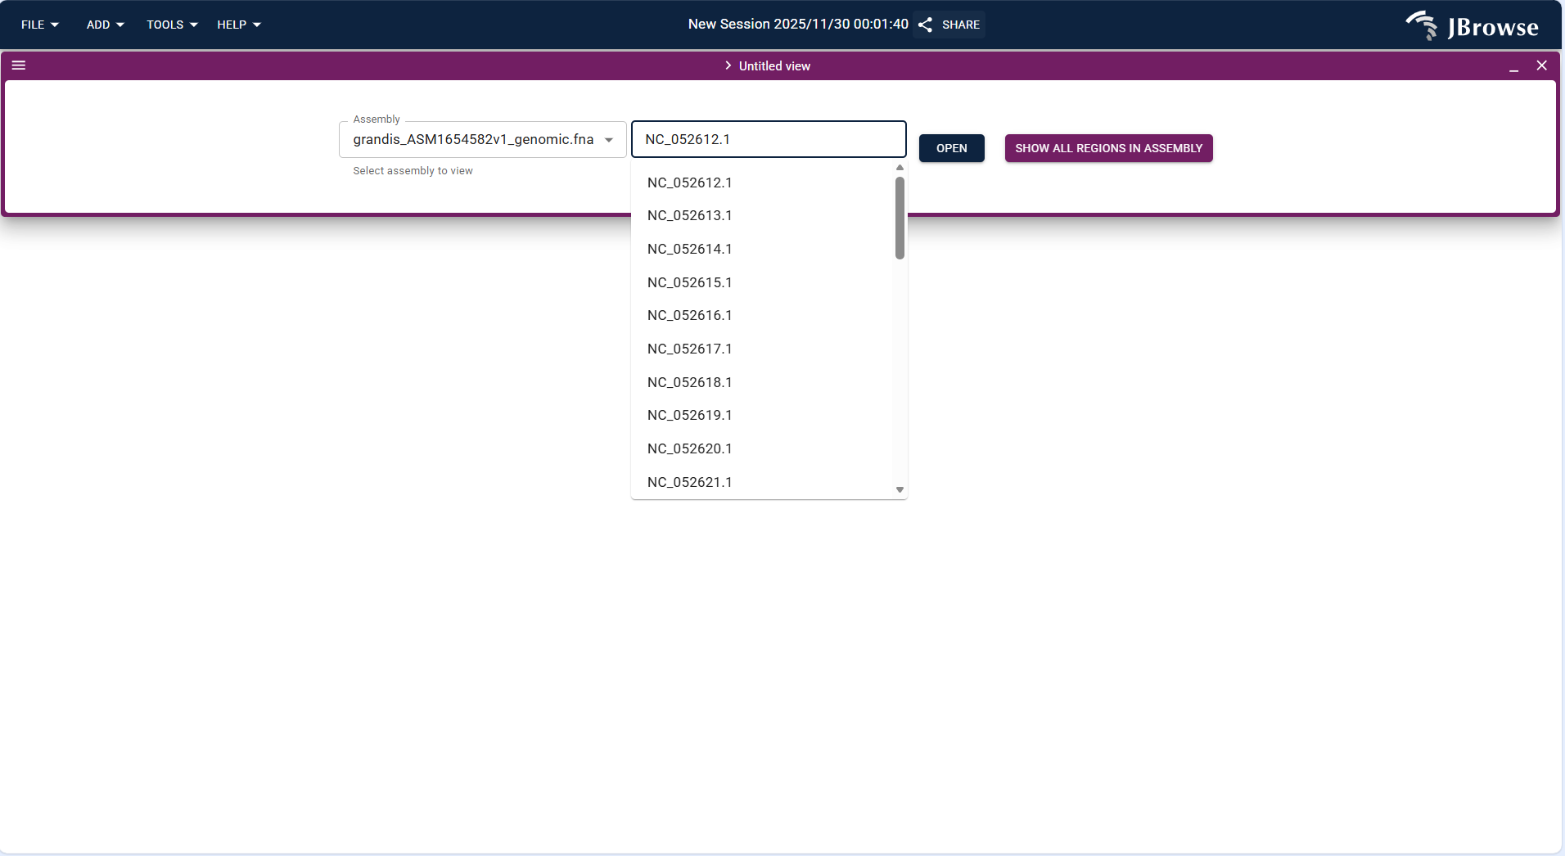Select NC_052620.1 sequence entry

click(689, 448)
